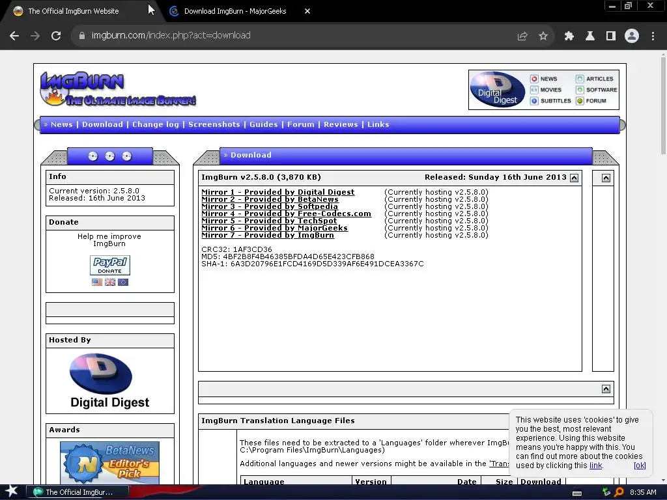Bookmark this page with the star icon
Image resolution: width=667 pixels, height=500 pixels.
coord(543,36)
